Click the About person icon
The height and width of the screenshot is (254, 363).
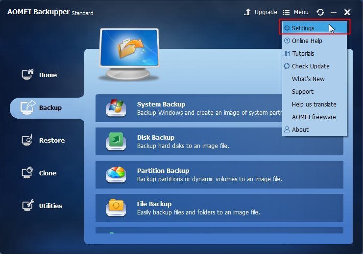pos(287,129)
